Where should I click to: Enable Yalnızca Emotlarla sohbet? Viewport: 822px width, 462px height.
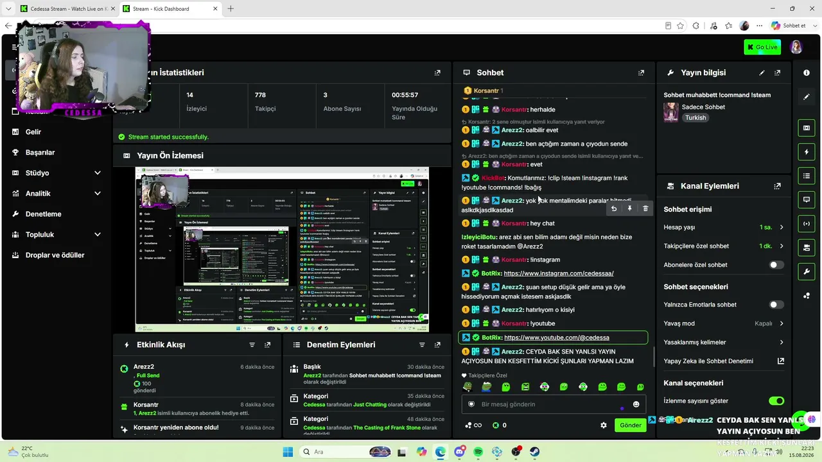tap(776, 305)
